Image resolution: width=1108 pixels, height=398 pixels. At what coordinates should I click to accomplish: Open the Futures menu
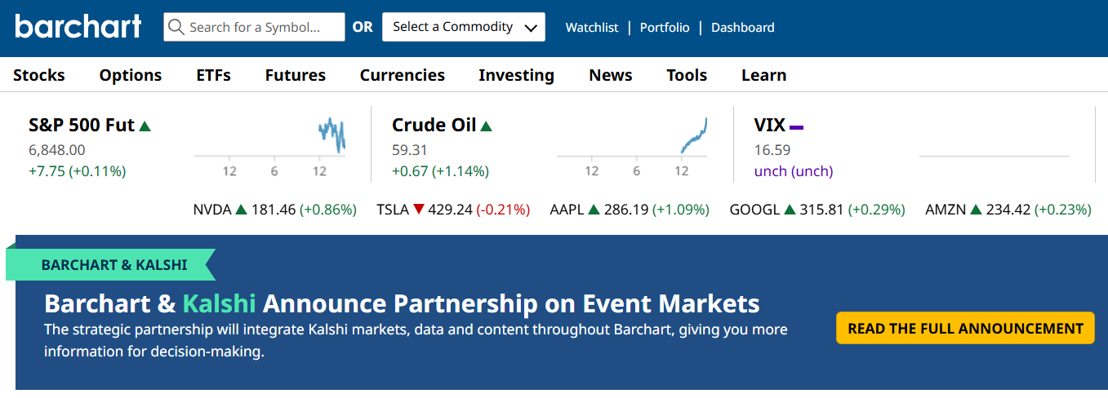point(296,75)
